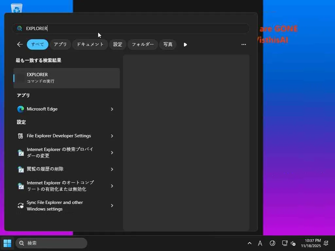This screenshot has width=335, height=251.
Task: Switch to the フォルダー filter tab
Action: click(x=143, y=44)
